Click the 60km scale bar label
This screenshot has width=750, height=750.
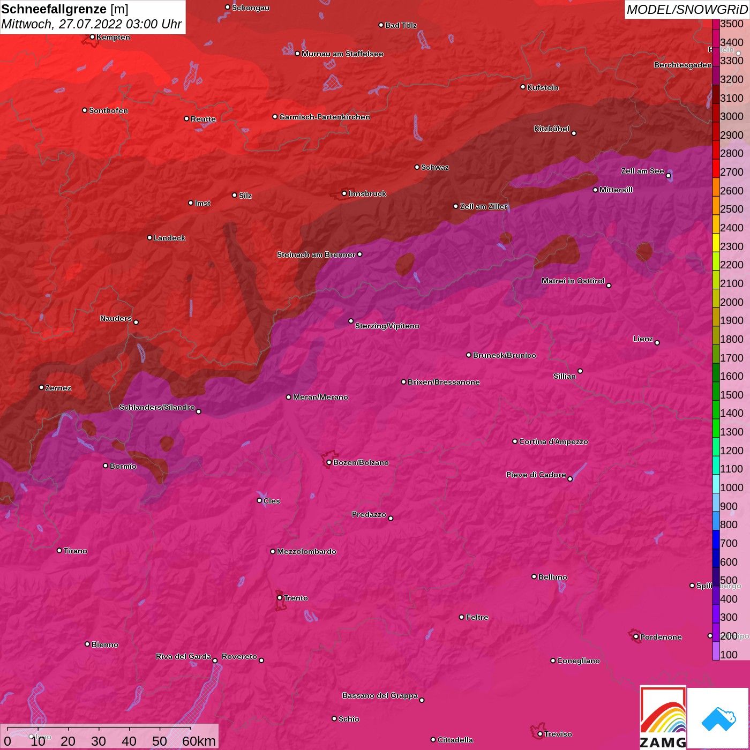199,741
